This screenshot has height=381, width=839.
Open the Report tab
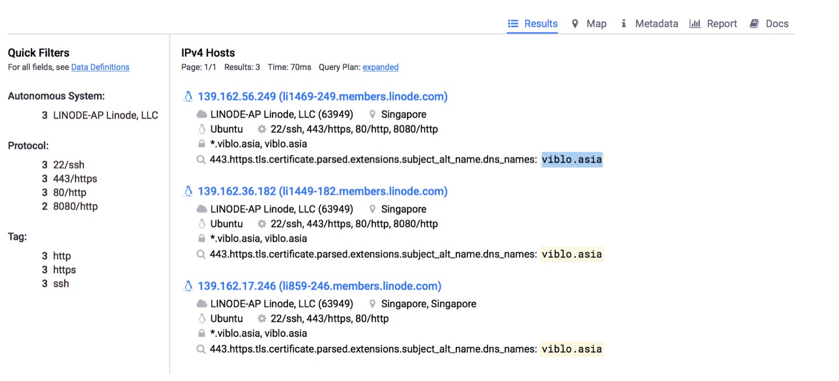(x=713, y=24)
